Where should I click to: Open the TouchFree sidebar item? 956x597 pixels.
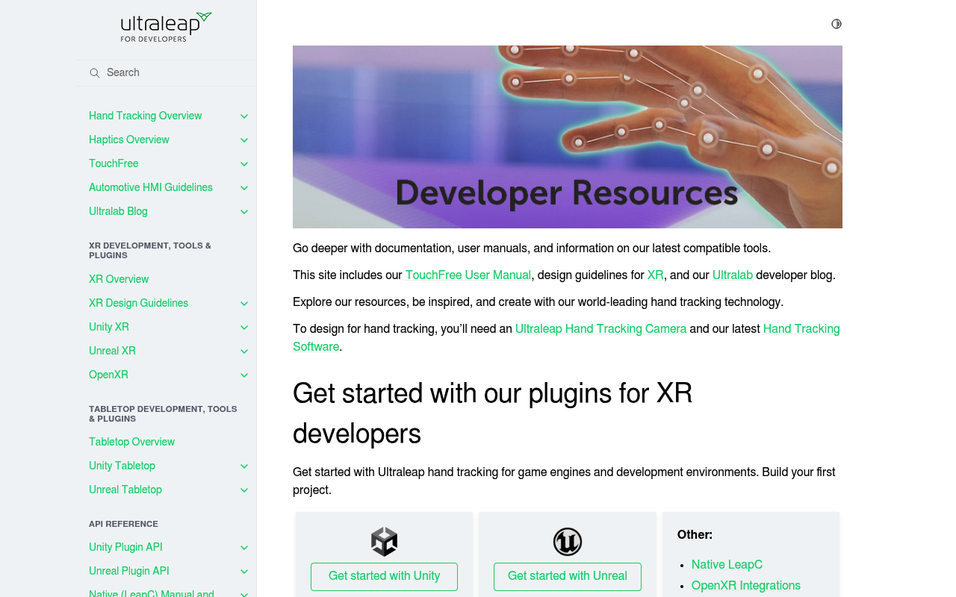coord(114,163)
